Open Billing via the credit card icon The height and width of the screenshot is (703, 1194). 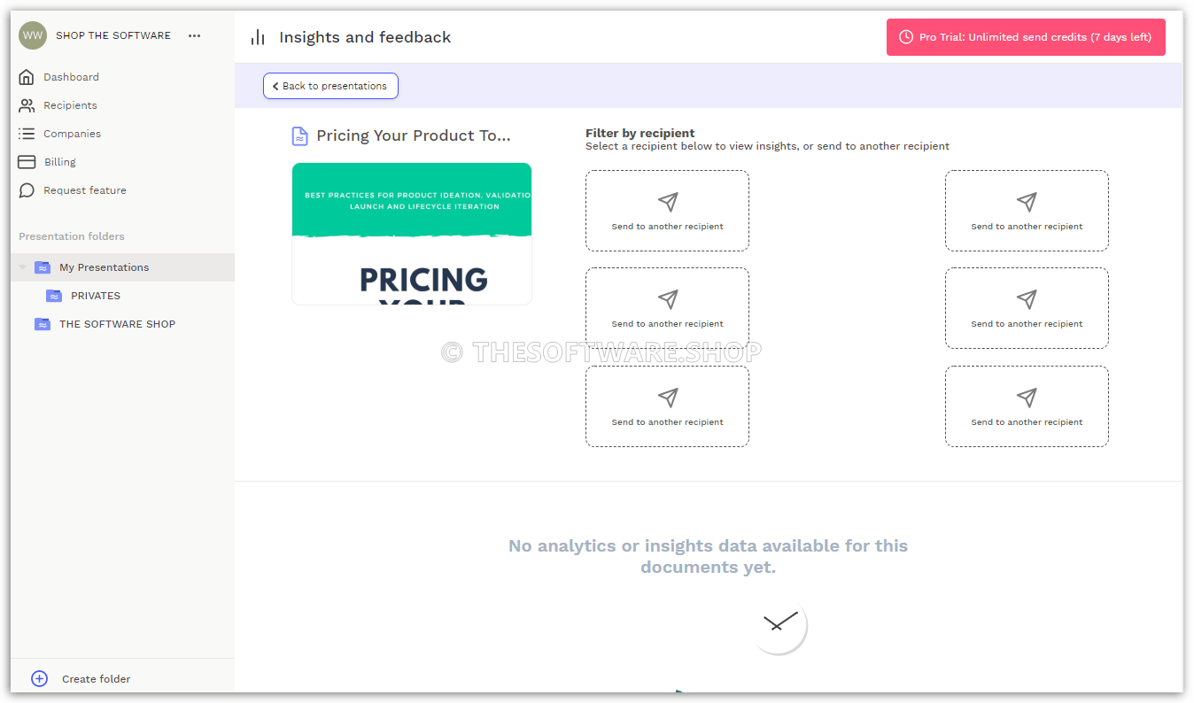pyautogui.click(x=26, y=162)
